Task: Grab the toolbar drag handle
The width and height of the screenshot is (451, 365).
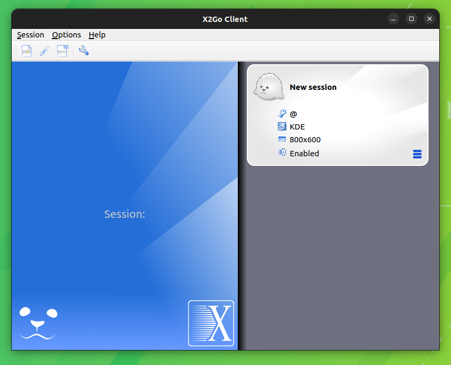Action: tap(14, 50)
